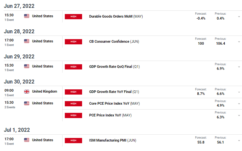242x151 pixels.
Task: Click US flag on Jun 28 event
Action: coord(27,41)
